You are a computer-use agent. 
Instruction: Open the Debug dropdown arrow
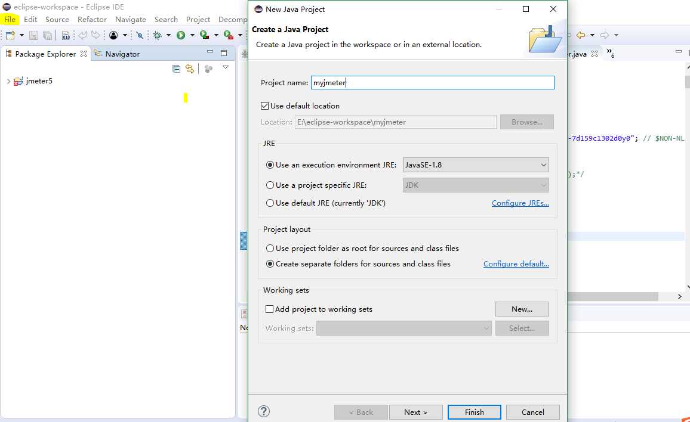pyautogui.click(x=168, y=35)
